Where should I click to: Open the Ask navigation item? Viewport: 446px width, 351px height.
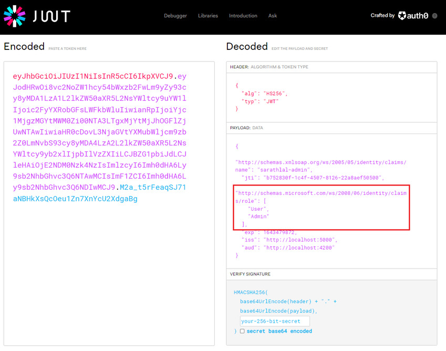(x=273, y=16)
